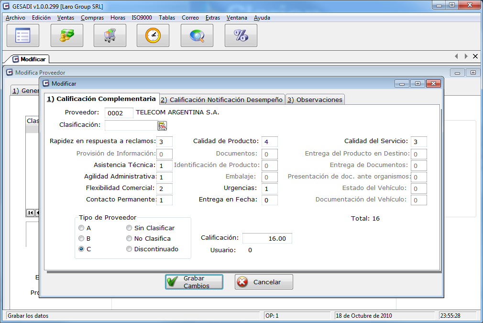Click the Clasificación lookup icon
The height and width of the screenshot is (323, 483).
(x=162, y=126)
